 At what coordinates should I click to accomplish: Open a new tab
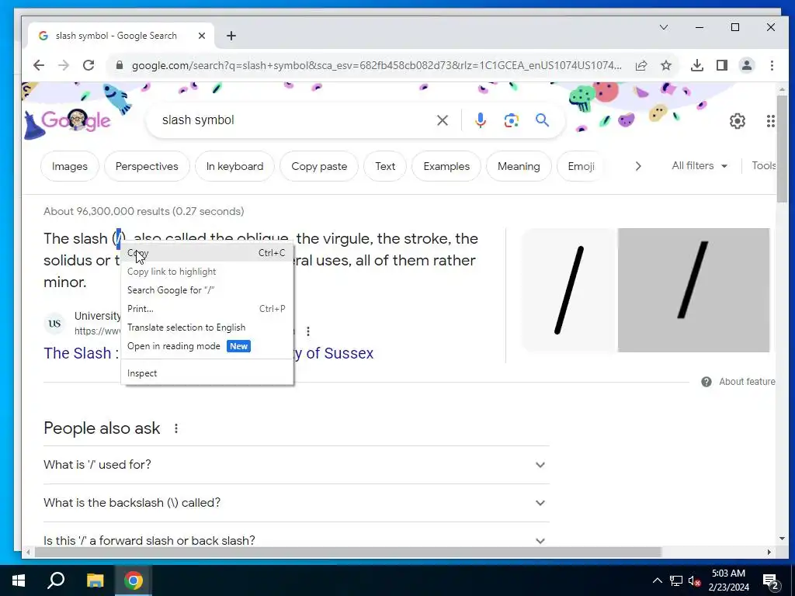pos(231,36)
